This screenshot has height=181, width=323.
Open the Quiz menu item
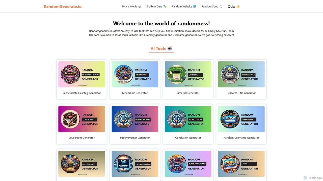(x=234, y=7)
